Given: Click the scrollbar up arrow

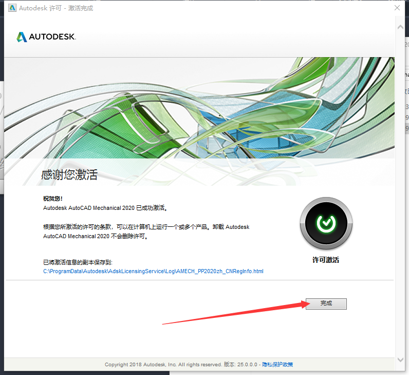Looking at the screenshot, I should coord(400,27).
